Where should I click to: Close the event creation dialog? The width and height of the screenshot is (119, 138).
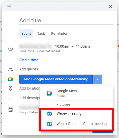click(x=110, y=6)
